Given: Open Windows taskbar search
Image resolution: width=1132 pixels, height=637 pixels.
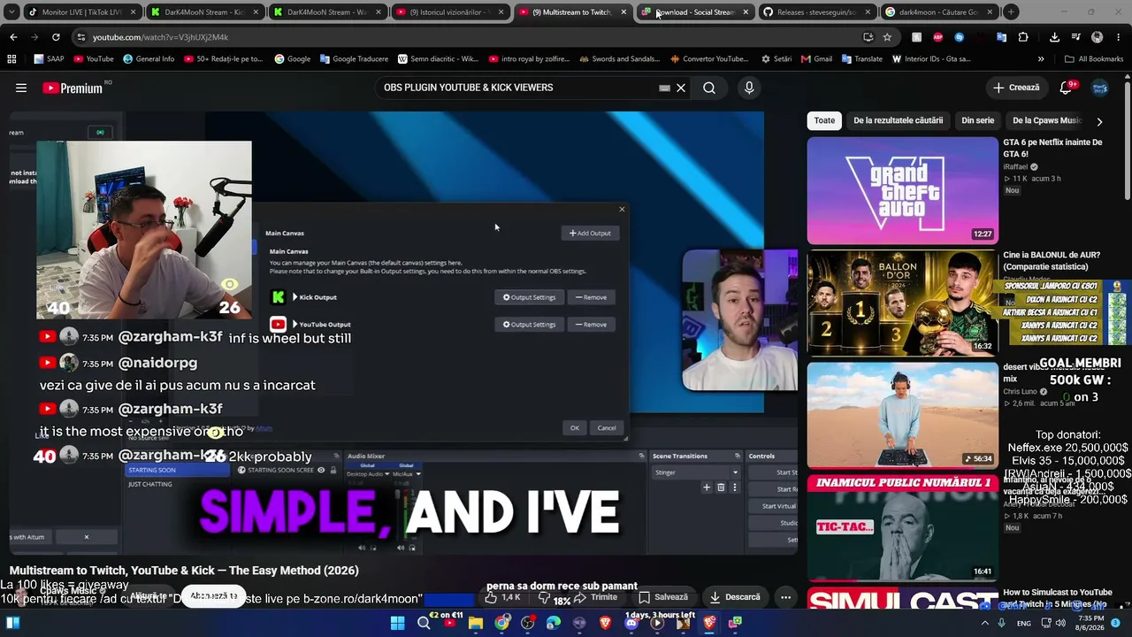Looking at the screenshot, I should [x=424, y=623].
